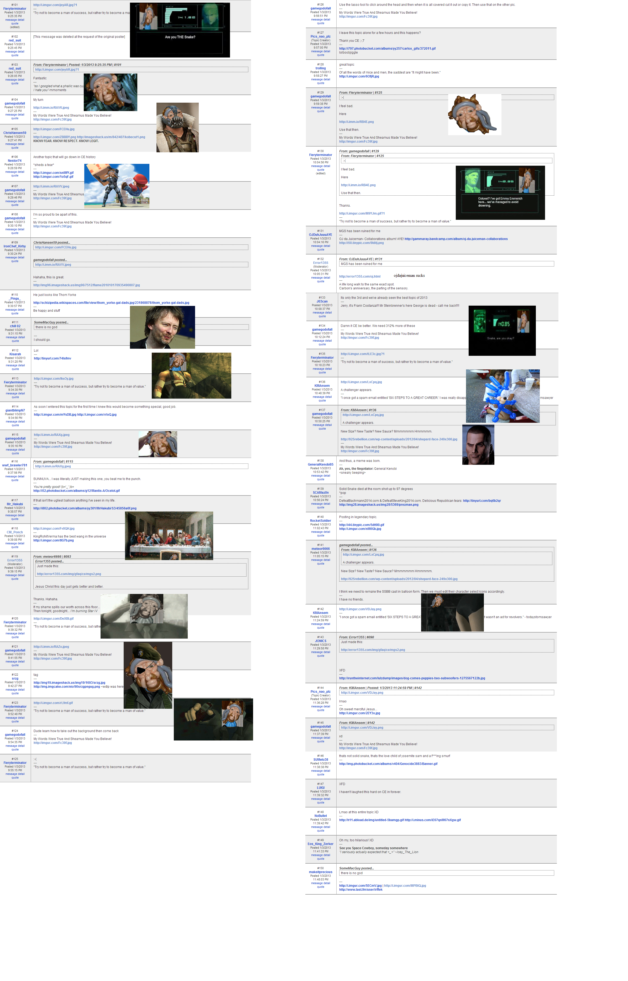View the MGS codec 'Are you THE Snake?' image
Screen dimensions: 628x981
[180, 30]
